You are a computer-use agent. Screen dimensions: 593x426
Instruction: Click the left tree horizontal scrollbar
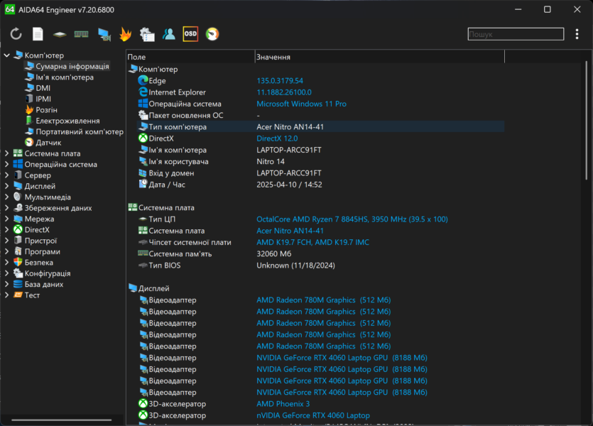tap(62, 420)
